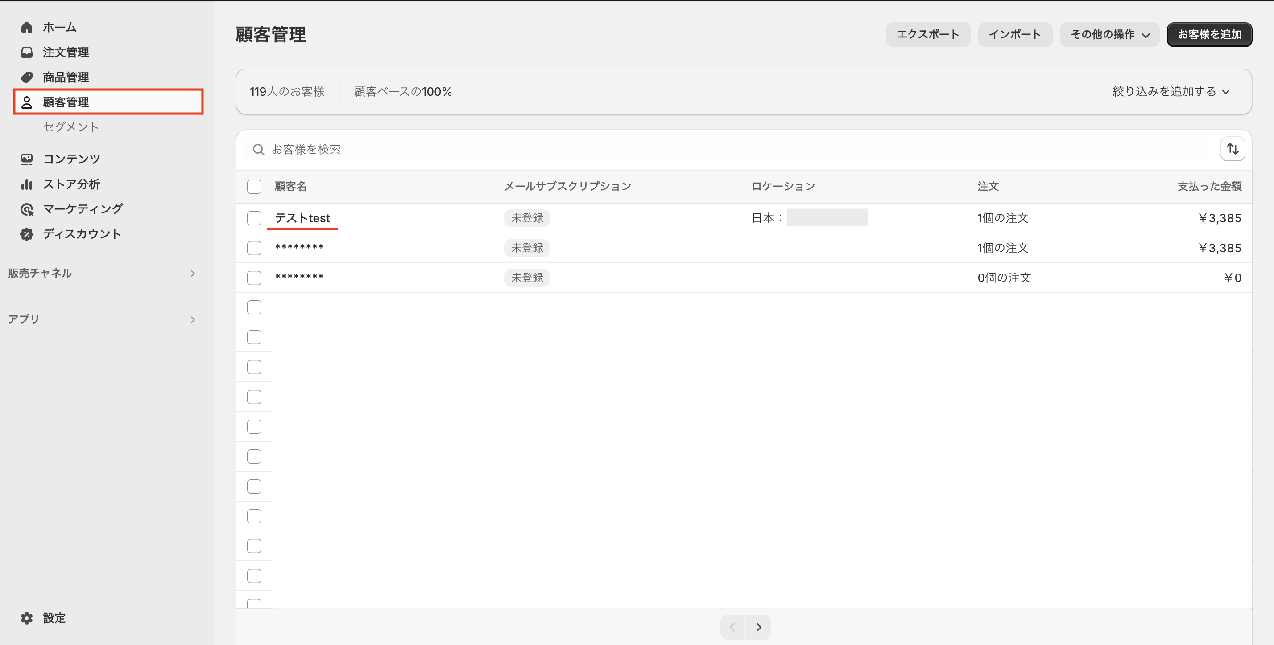This screenshot has width=1274, height=645.
Task: Click the Home house icon in sidebar
Action: pyautogui.click(x=27, y=27)
